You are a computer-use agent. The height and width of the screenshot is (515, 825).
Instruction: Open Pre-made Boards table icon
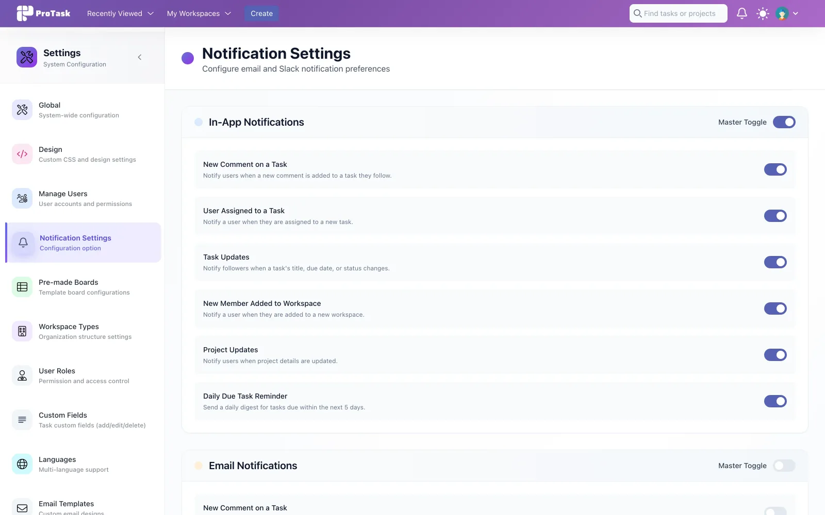[x=22, y=287]
